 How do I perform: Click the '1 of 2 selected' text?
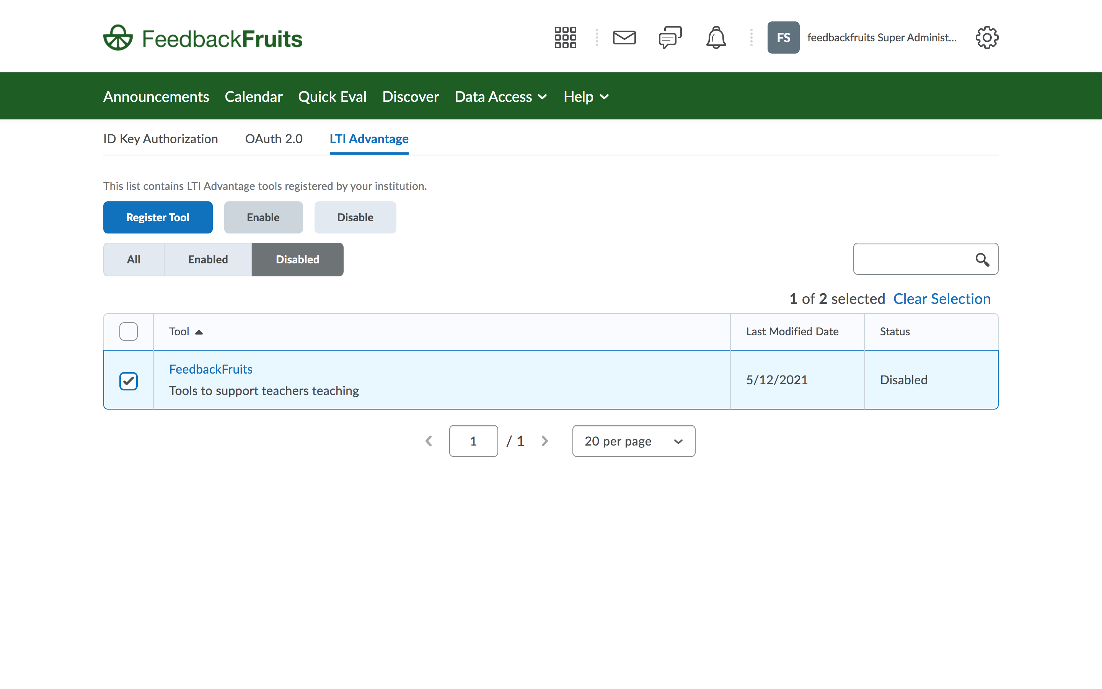837,299
